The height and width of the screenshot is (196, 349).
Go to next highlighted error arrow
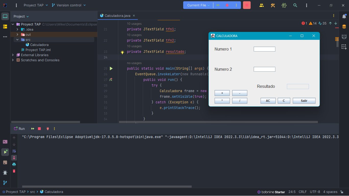336,23
